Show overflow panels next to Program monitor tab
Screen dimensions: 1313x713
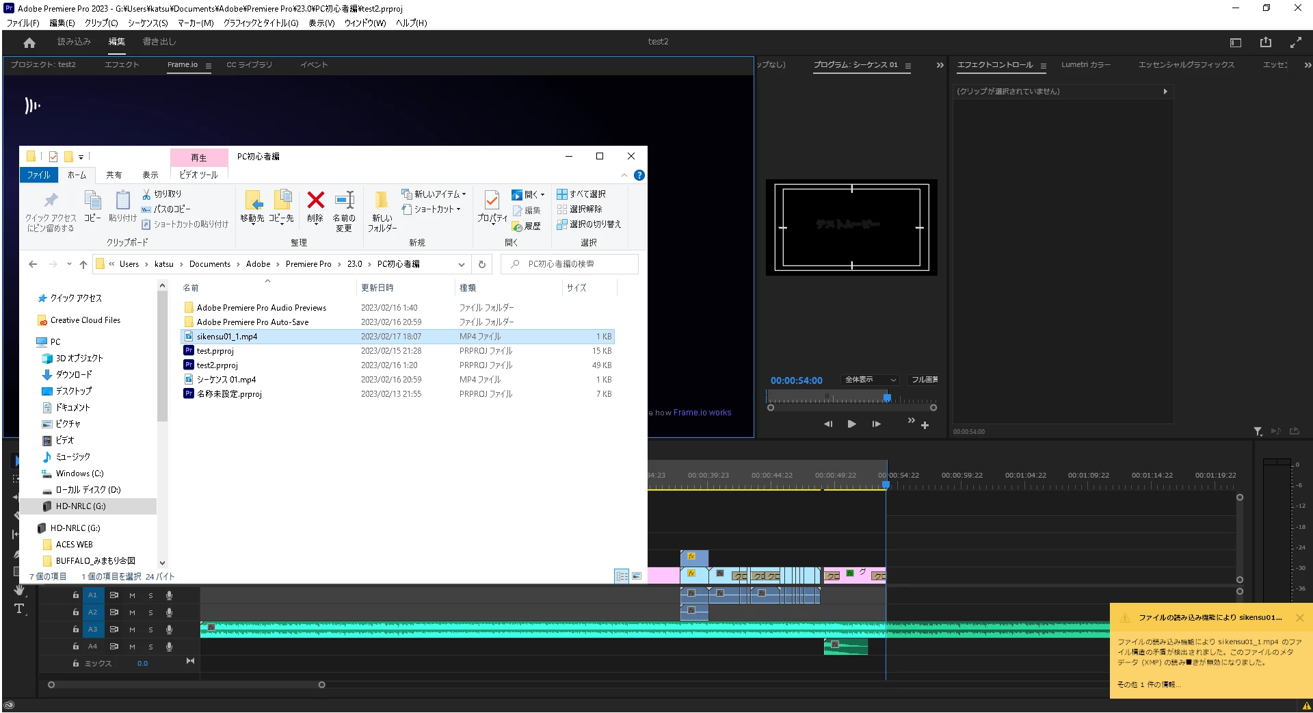940,65
